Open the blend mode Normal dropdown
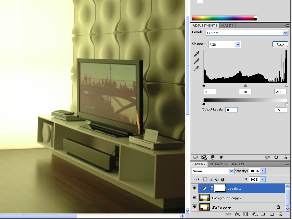This screenshot has height=219, width=292. point(213,171)
